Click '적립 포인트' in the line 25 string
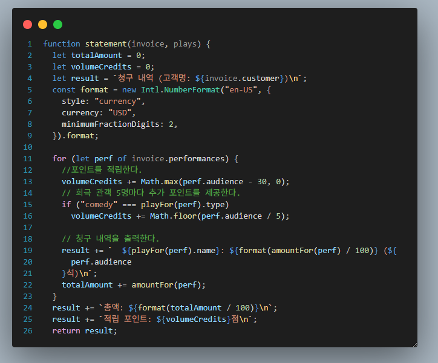This screenshot has width=438, height=363. 125,319
